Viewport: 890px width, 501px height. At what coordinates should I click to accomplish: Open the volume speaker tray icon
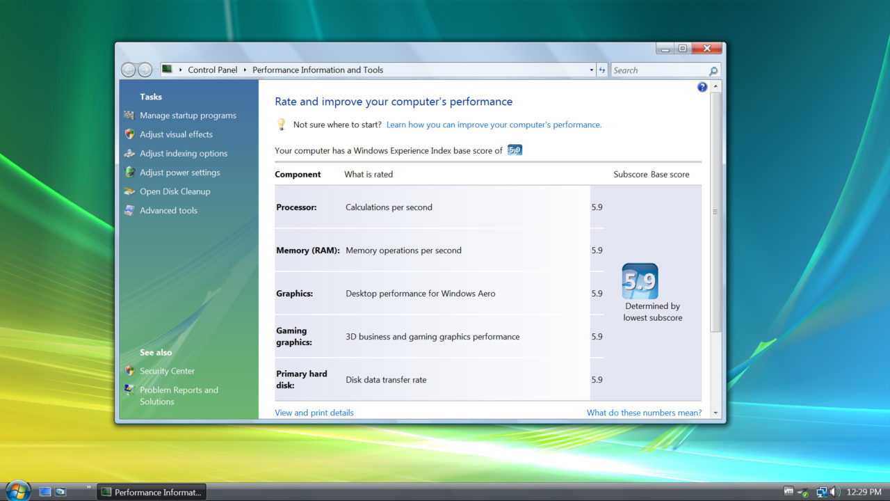(835, 492)
